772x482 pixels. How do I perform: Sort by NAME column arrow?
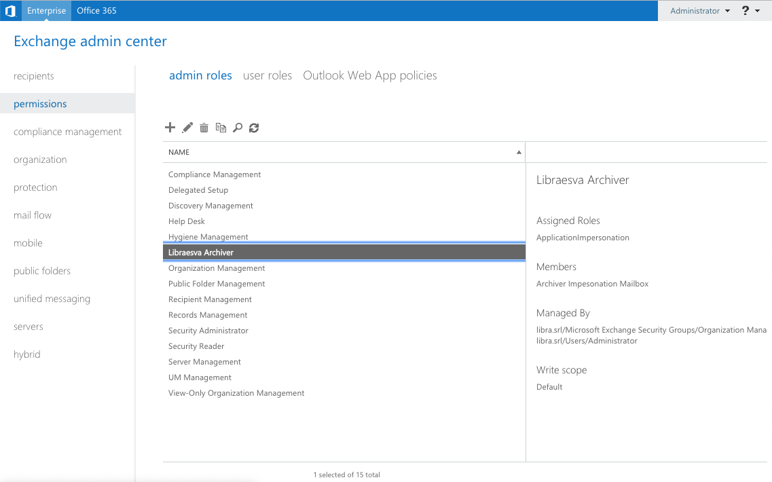(x=519, y=152)
